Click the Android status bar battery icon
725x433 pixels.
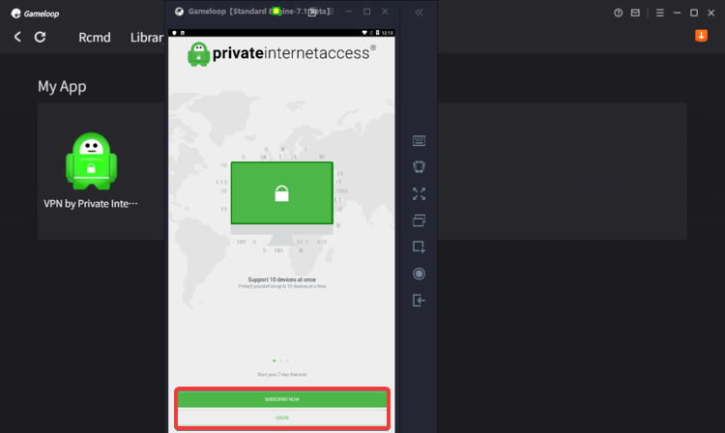pyautogui.click(x=377, y=33)
